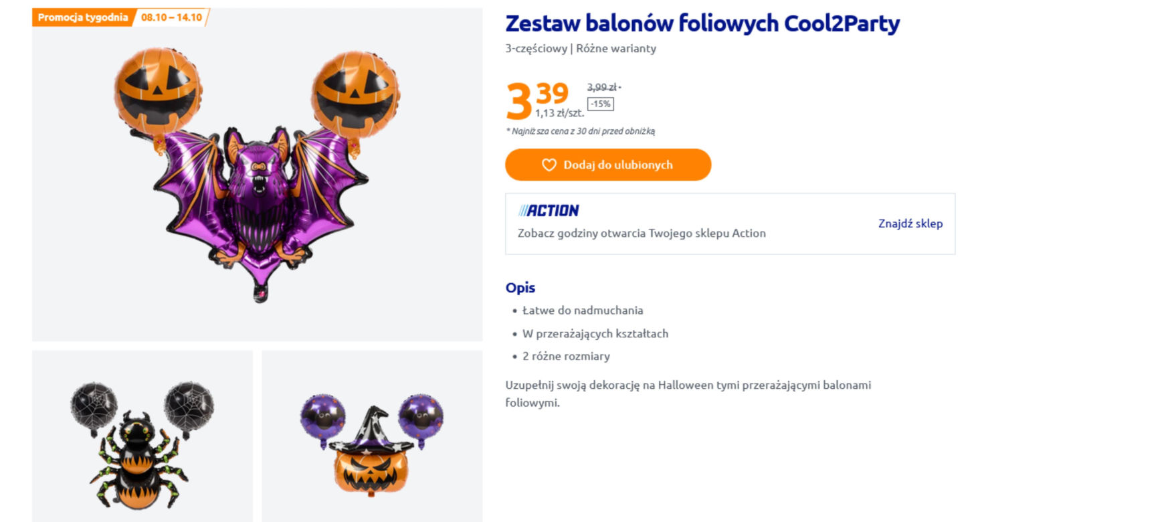
Task: Click the 1,13 zł/szt. unit price
Action: pos(559,113)
